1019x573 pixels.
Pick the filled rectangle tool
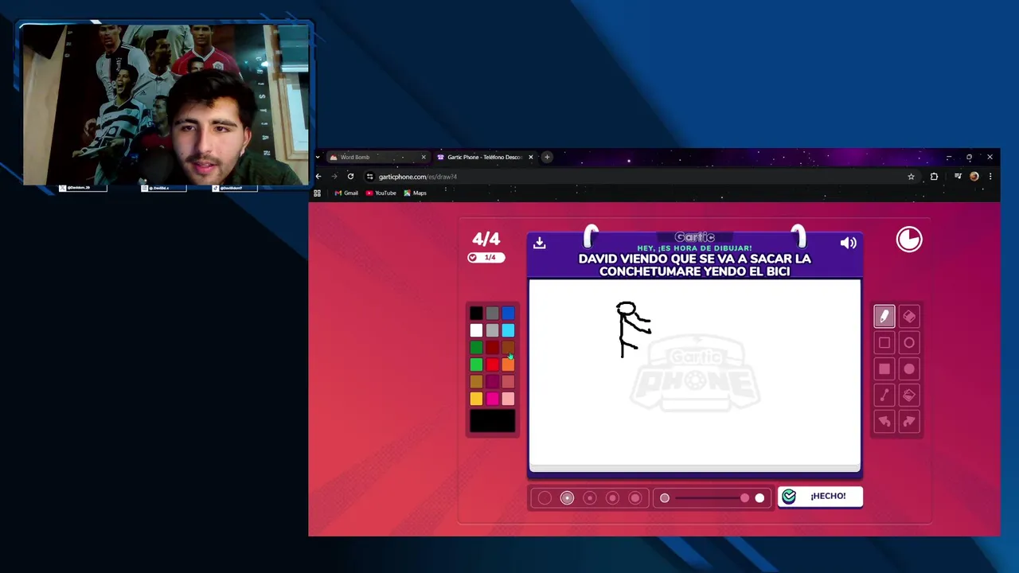pos(884,369)
